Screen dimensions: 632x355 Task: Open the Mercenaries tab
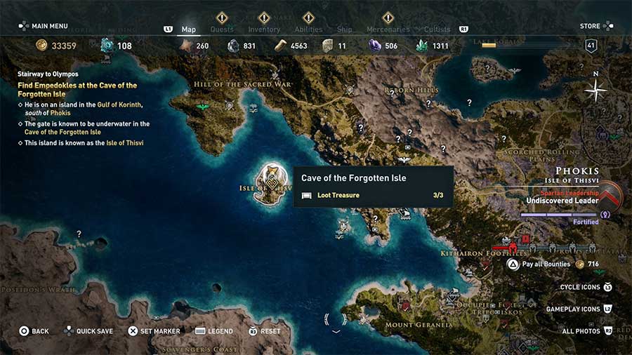[388, 29]
